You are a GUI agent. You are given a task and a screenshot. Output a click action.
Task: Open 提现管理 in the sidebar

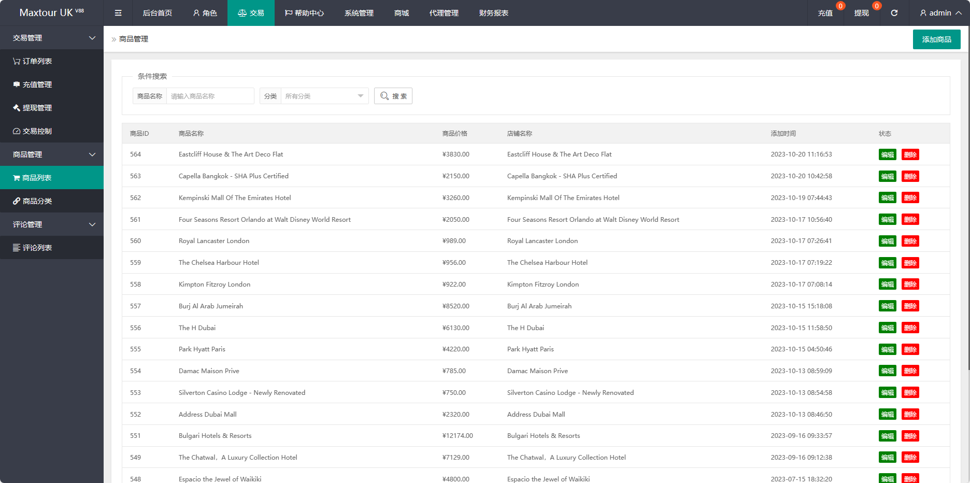tap(52, 108)
